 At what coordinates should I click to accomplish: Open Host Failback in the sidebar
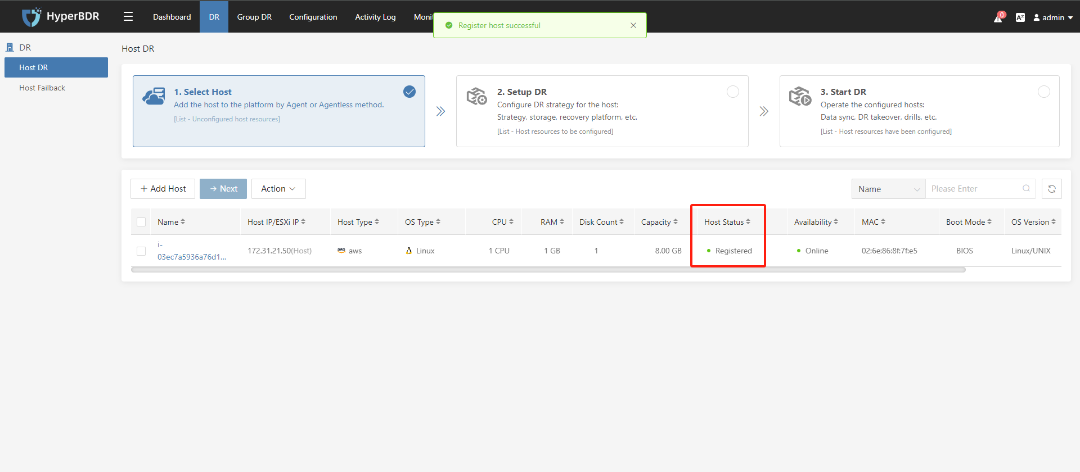click(56, 88)
